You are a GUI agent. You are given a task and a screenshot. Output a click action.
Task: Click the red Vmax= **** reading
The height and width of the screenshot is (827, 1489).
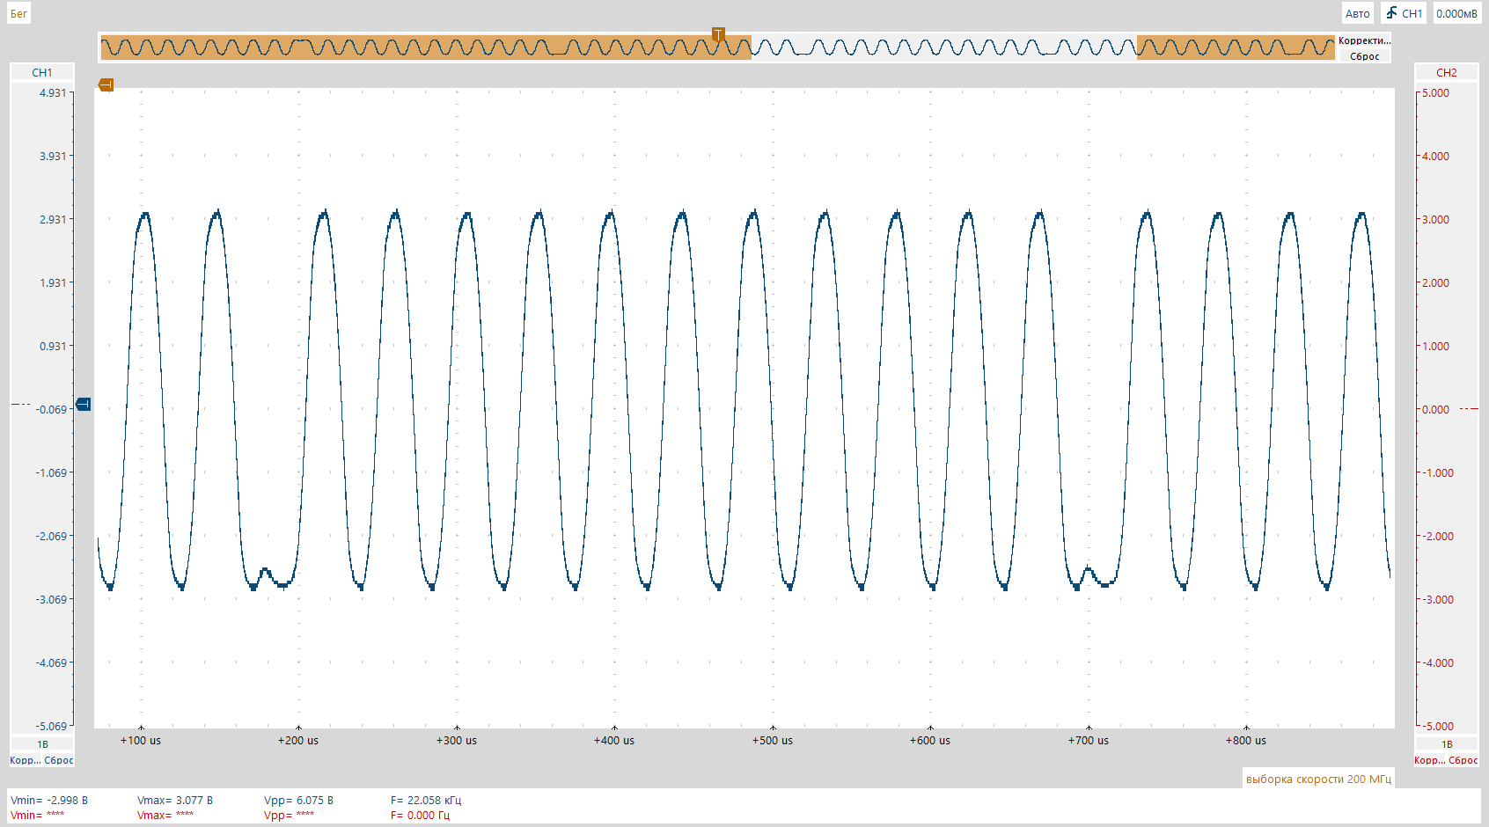point(164,815)
